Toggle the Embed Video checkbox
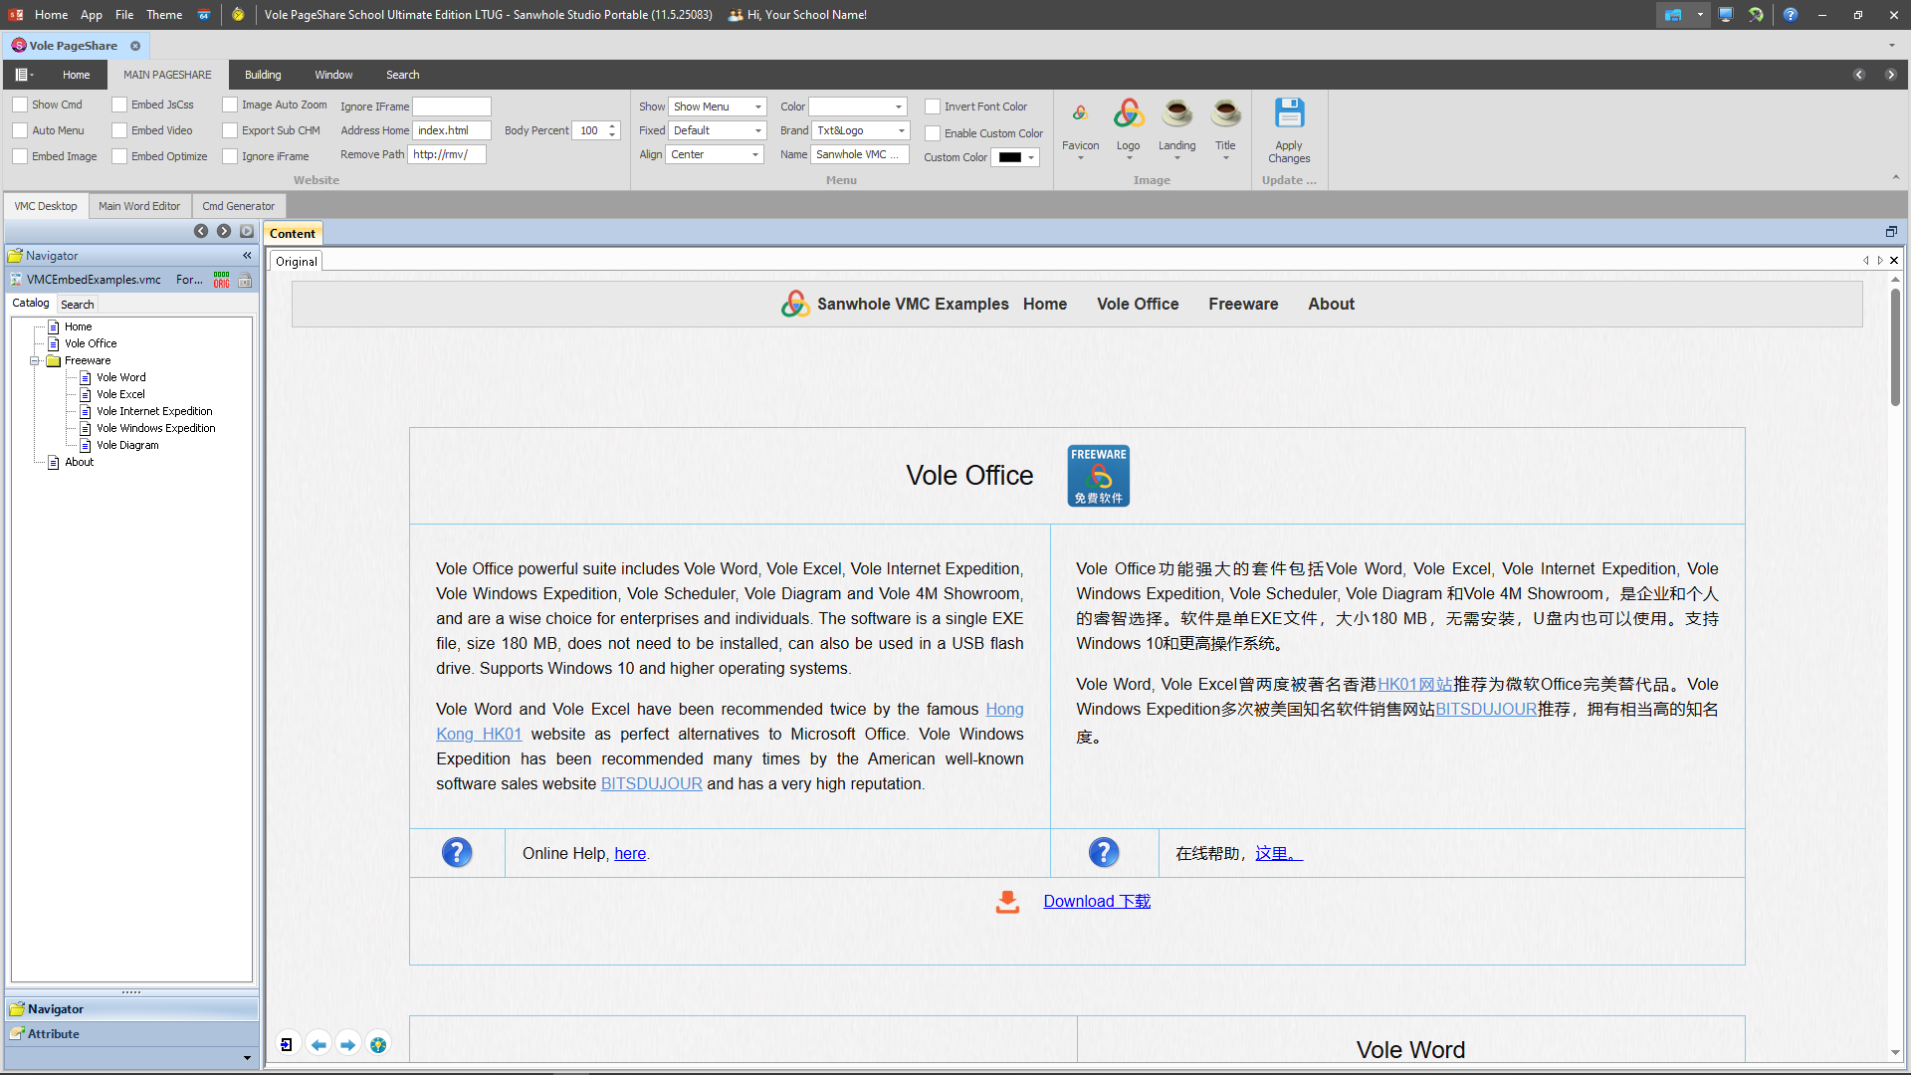This screenshot has height=1075, width=1911. pos(119,130)
